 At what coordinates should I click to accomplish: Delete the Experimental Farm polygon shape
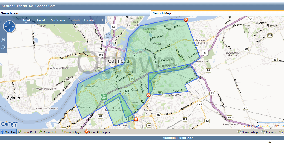(136, 119)
